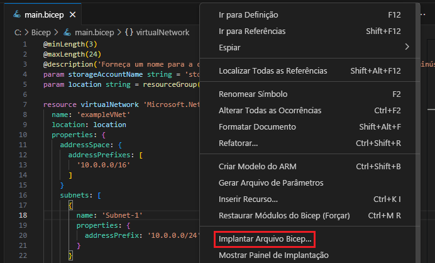The height and width of the screenshot is (263, 435).
Task: Click the C: breadcrumb segment
Action: point(18,33)
